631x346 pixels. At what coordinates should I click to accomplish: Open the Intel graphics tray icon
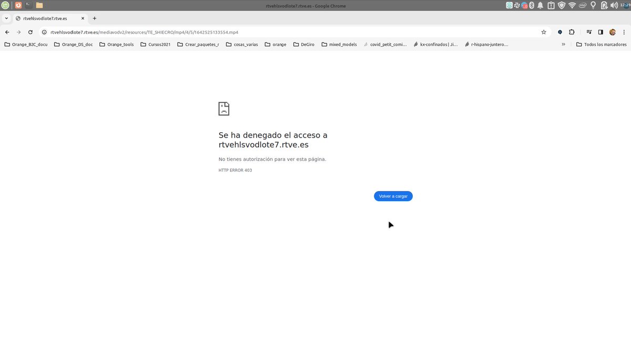pos(583,5)
